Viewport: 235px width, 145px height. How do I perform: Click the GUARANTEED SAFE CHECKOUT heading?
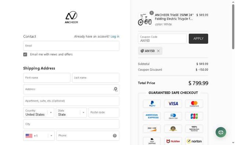pyautogui.click(x=173, y=93)
